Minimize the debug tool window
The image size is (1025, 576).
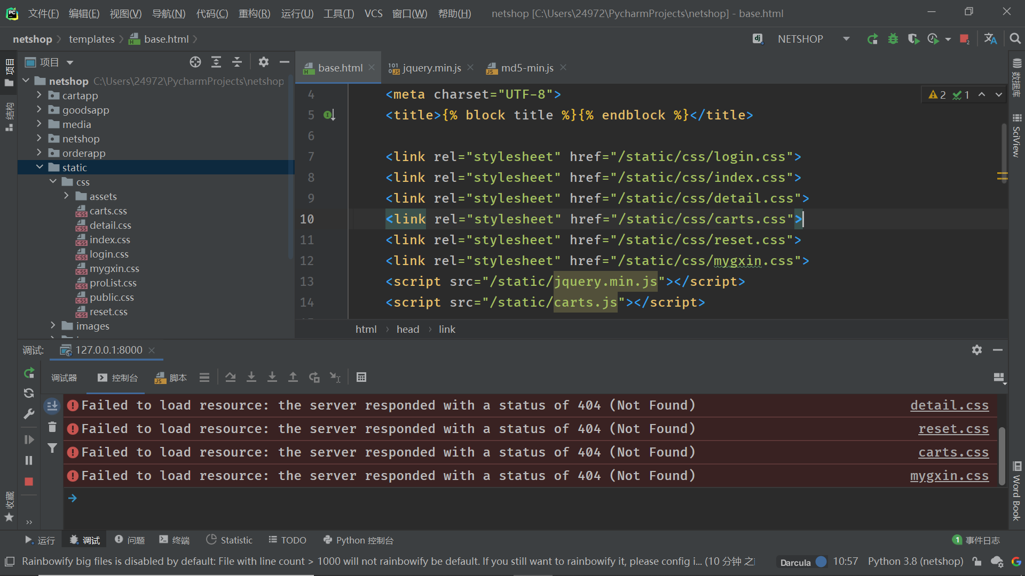click(998, 350)
